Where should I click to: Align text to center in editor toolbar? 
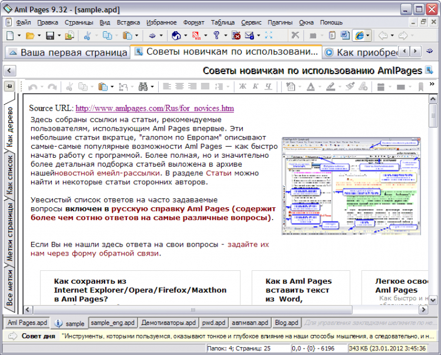pos(181,87)
